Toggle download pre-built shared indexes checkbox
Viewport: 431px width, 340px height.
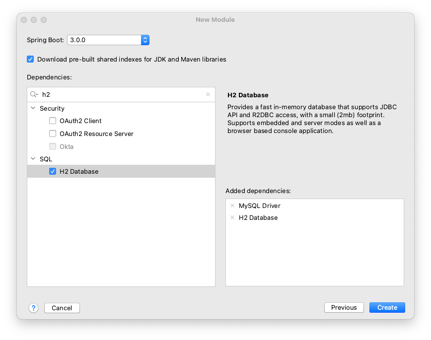[30, 59]
